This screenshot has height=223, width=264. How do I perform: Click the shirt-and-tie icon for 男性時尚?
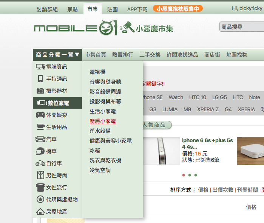(40, 175)
